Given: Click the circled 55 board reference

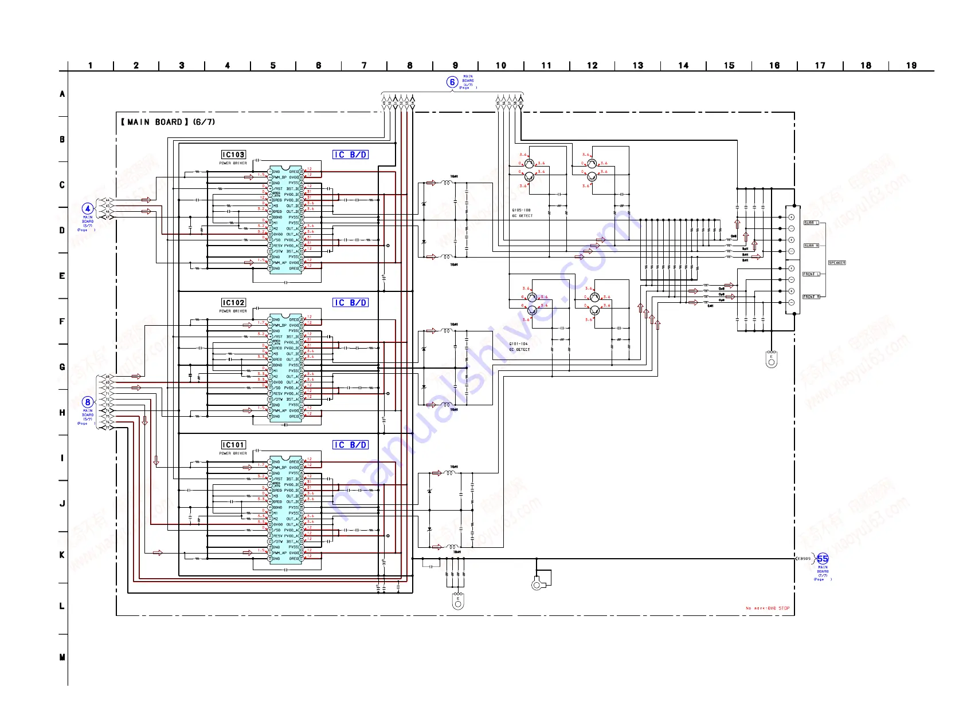Looking at the screenshot, I should (x=823, y=559).
